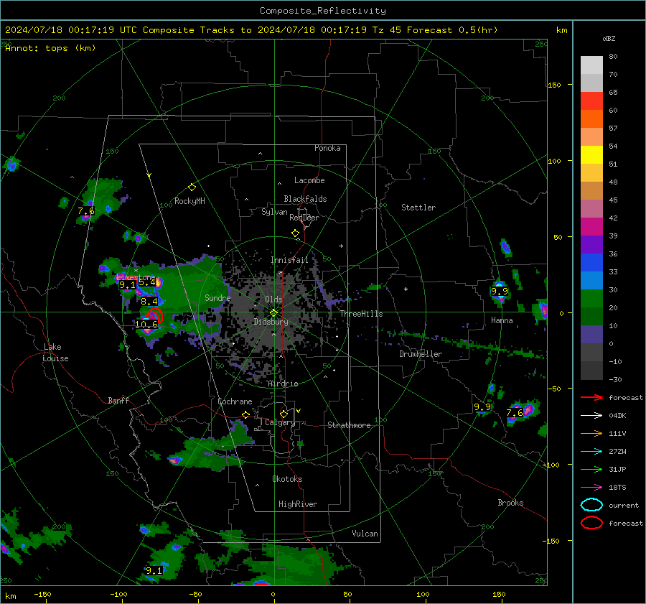Click the 7.6 tops label north of Brooks
646x604 pixels.
click(x=515, y=413)
